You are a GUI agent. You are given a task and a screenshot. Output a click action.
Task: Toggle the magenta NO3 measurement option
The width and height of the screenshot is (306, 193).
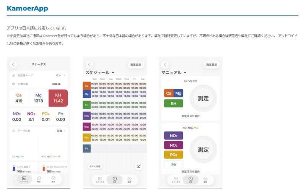click(174, 145)
